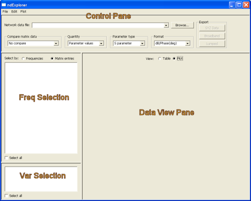Click the ndExplorer title bar icon
This screenshot has width=251, height=201.
(x=4, y=5)
